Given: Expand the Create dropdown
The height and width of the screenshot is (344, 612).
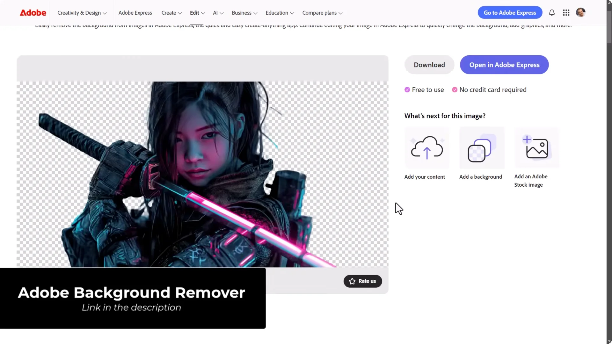Looking at the screenshot, I should 171,13.
